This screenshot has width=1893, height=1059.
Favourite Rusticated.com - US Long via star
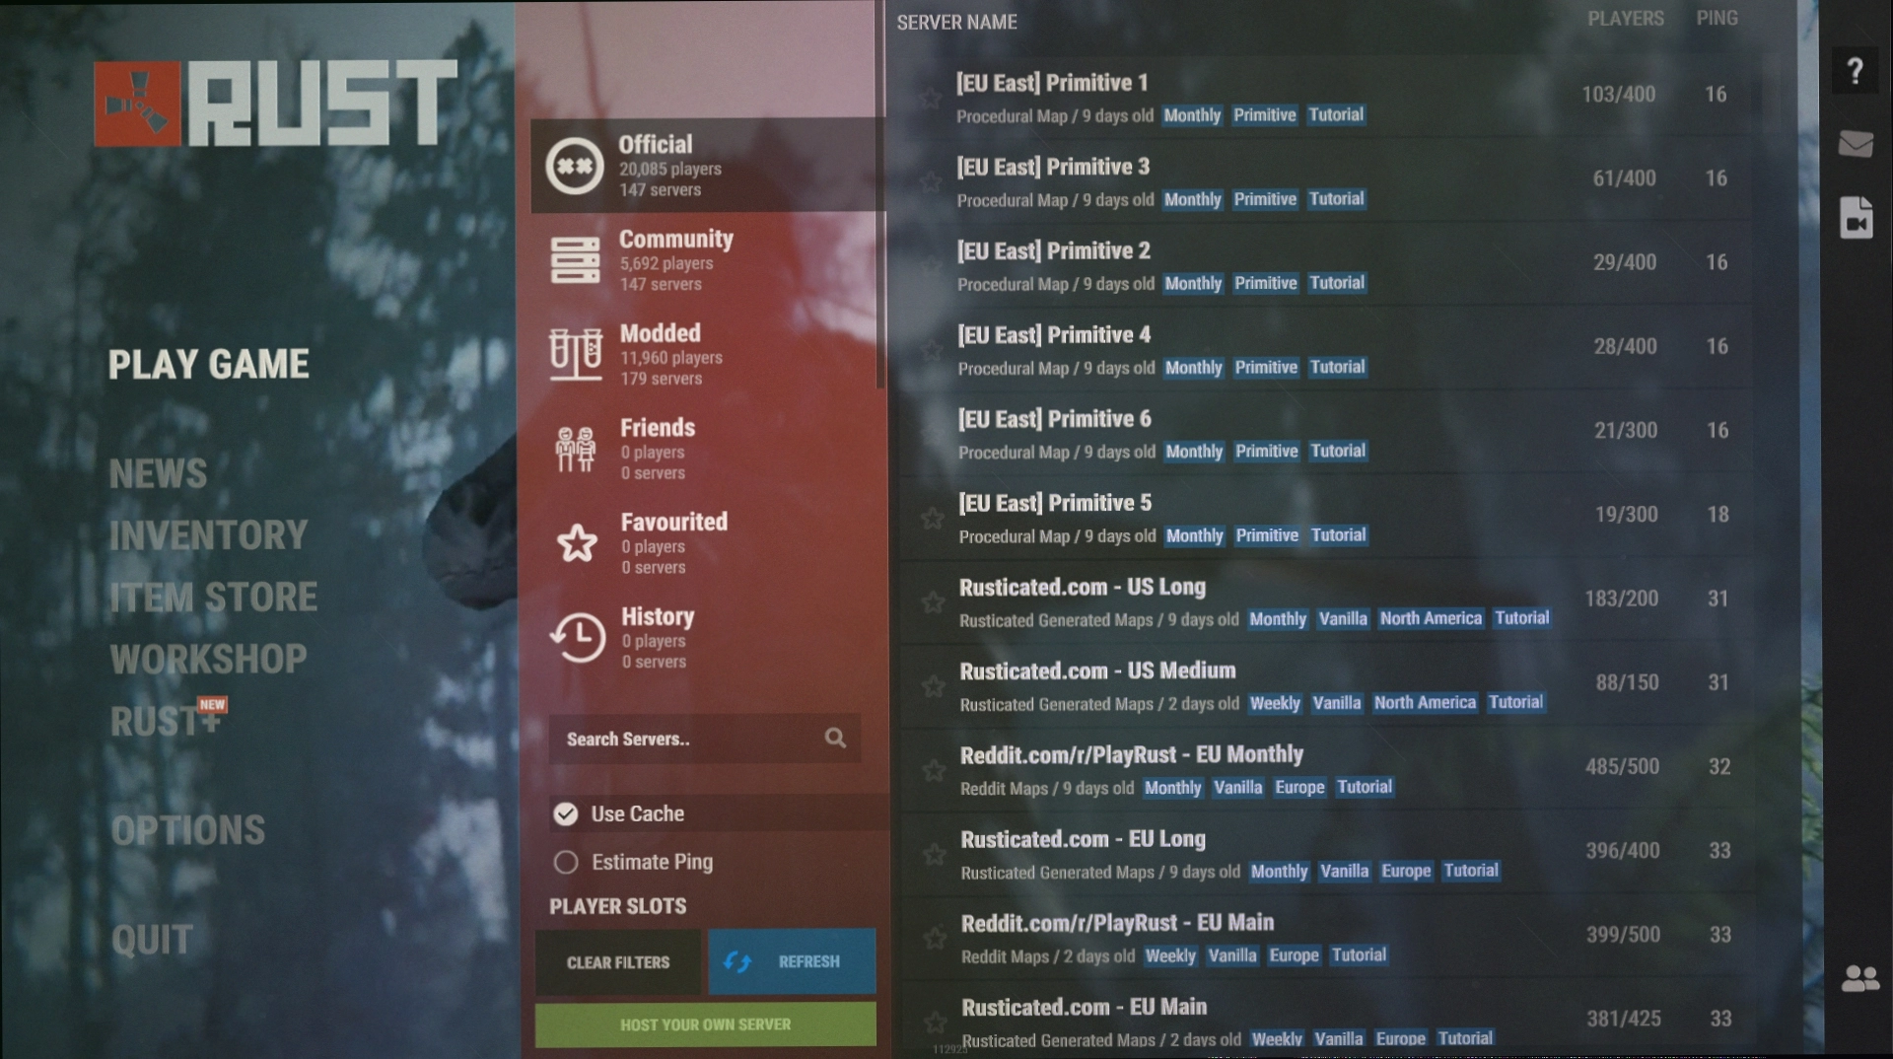pyautogui.click(x=933, y=602)
